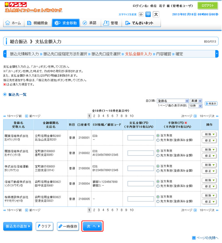
Task: Click 削除 button for 信組不動産株式会社
Action: click(210, 180)
